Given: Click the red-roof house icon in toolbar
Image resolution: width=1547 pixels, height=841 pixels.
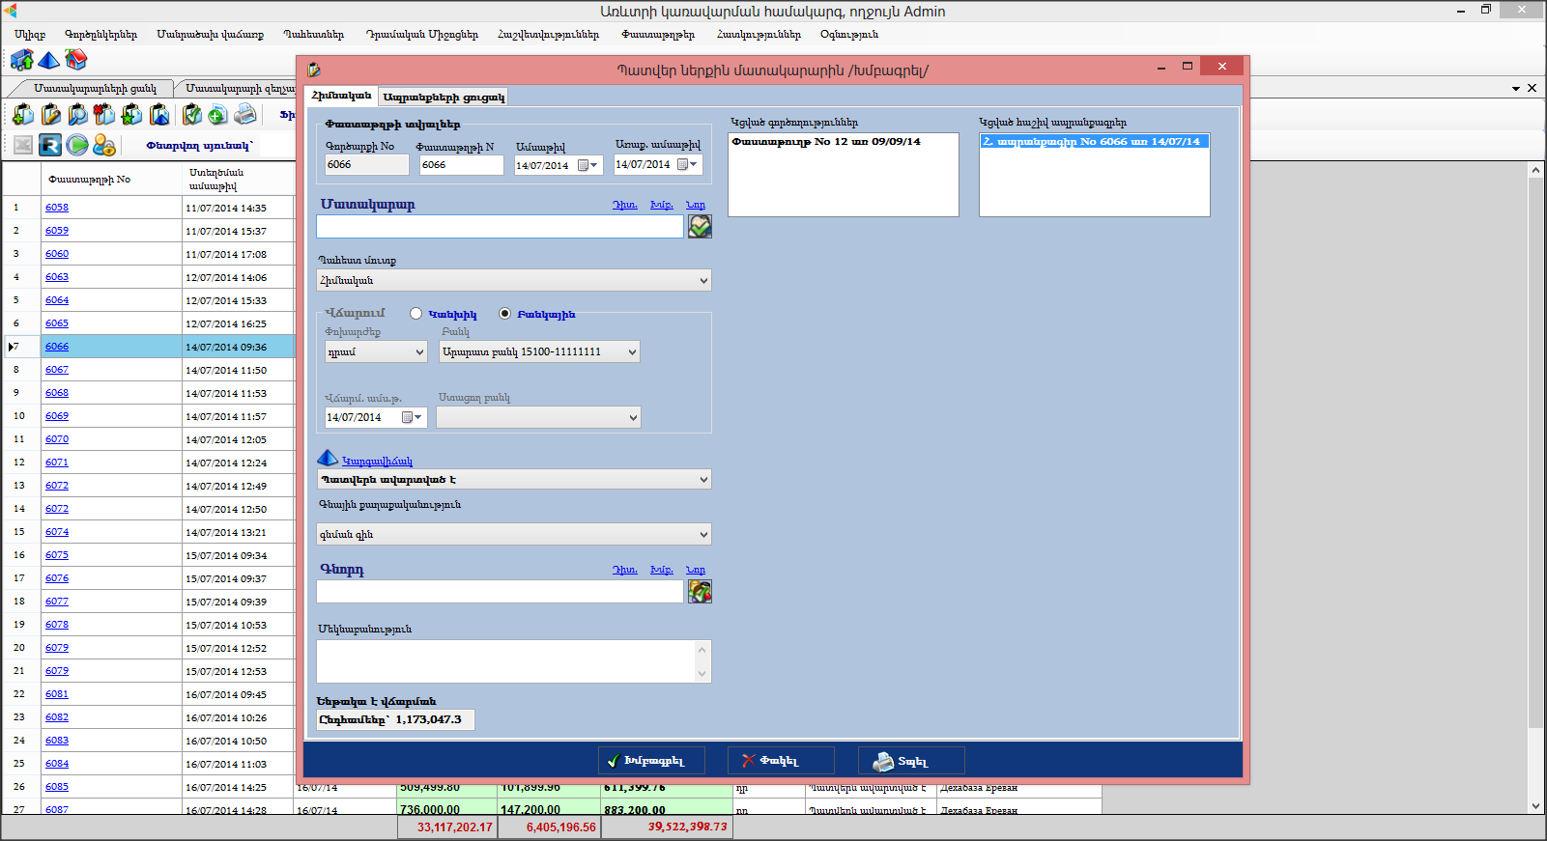Looking at the screenshot, I should 75,60.
